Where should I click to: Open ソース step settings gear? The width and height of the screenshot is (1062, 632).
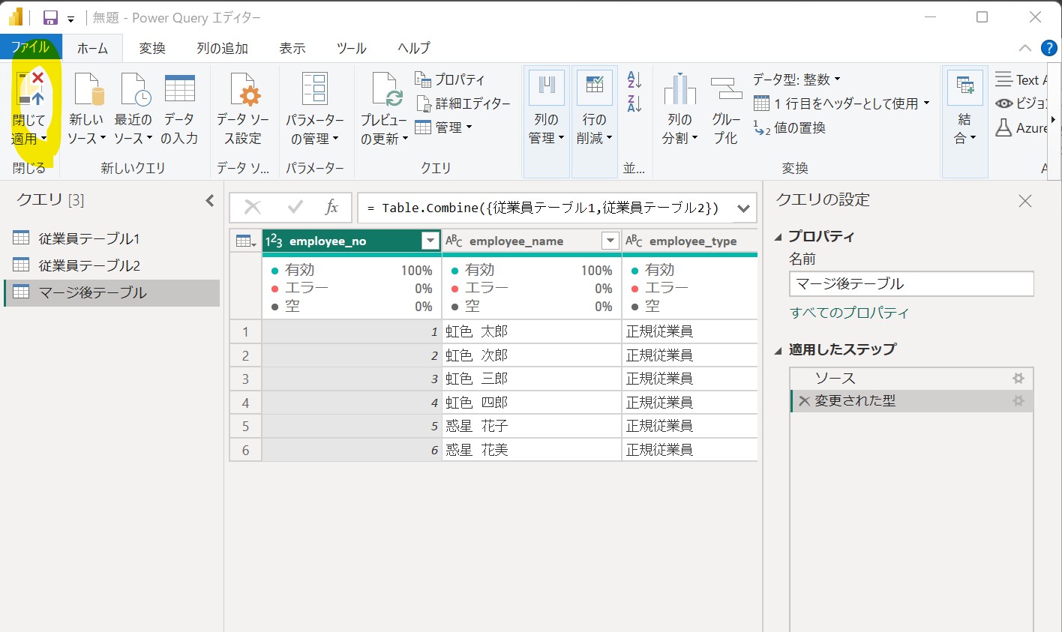point(1018,379)
